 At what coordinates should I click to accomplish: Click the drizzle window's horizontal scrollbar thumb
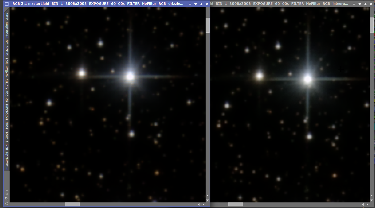point(72,205)
